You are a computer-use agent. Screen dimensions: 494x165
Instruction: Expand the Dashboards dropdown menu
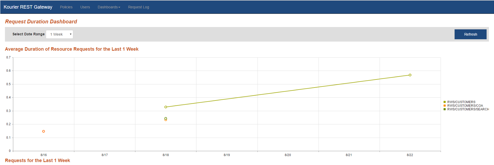point(109,7)
